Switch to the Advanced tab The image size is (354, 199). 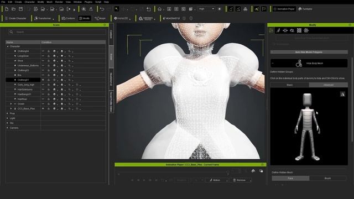[x=328, y=85]
